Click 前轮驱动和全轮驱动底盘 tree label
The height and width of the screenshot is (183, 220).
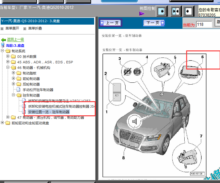(x=30, y=123)
